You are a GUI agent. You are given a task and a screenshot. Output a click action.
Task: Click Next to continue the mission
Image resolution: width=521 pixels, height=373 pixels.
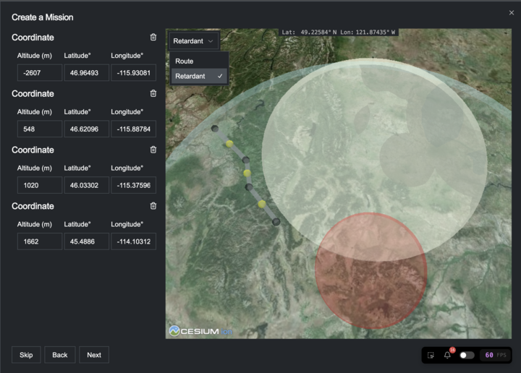pyautogui.click(x=94, y=355)
